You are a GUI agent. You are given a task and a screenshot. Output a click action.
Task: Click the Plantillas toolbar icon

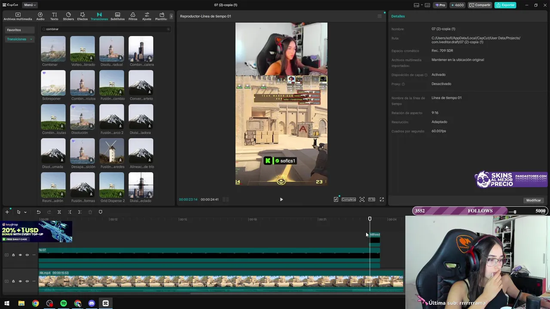(162, 16)
